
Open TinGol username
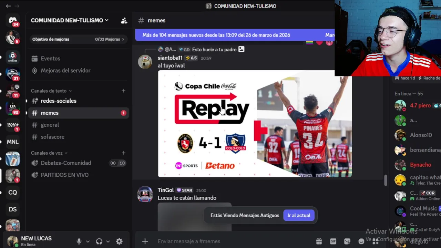click(x=166, y=190)
